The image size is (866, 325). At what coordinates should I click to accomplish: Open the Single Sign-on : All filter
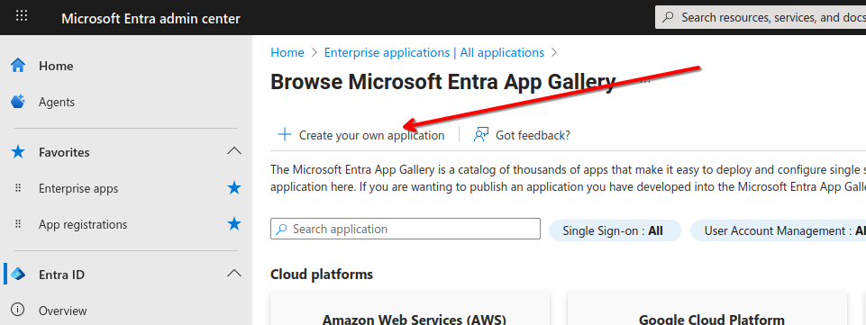click(x=615, y=230)
